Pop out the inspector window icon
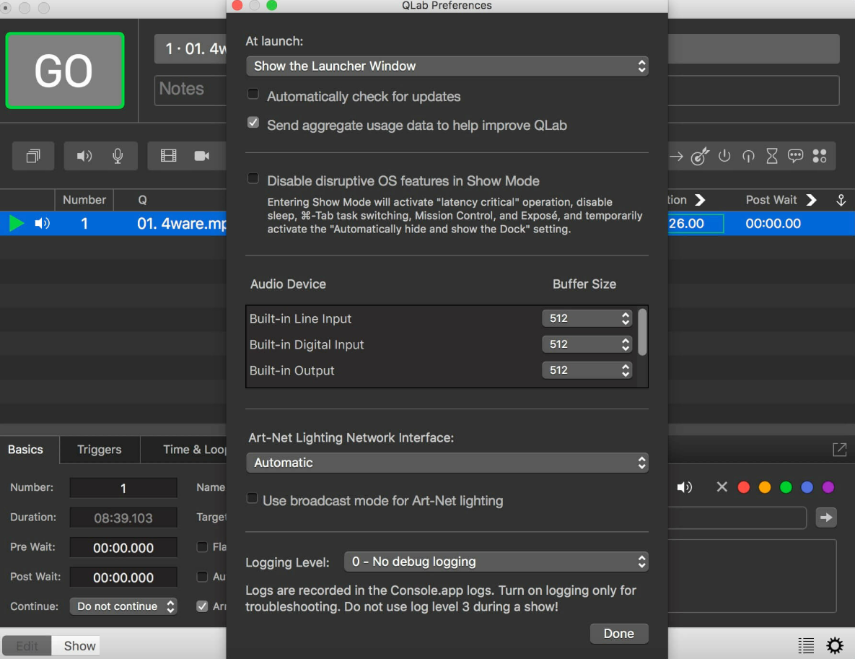The image size is (855, 659). 839,450
